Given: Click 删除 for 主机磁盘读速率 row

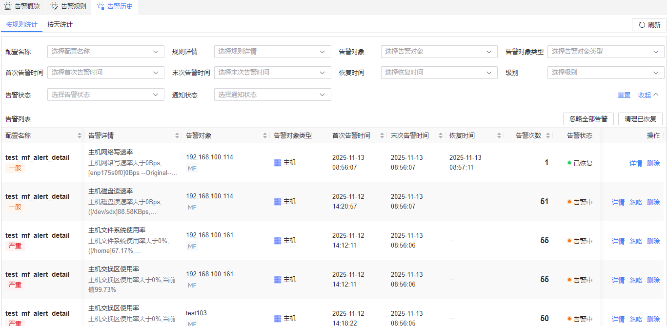Looking at the screenshot, I should [x=653, y=202].
